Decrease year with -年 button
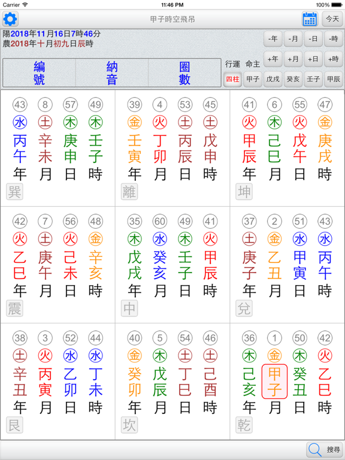This screenshot has width=345, height=460. click(x=273, y=39)
